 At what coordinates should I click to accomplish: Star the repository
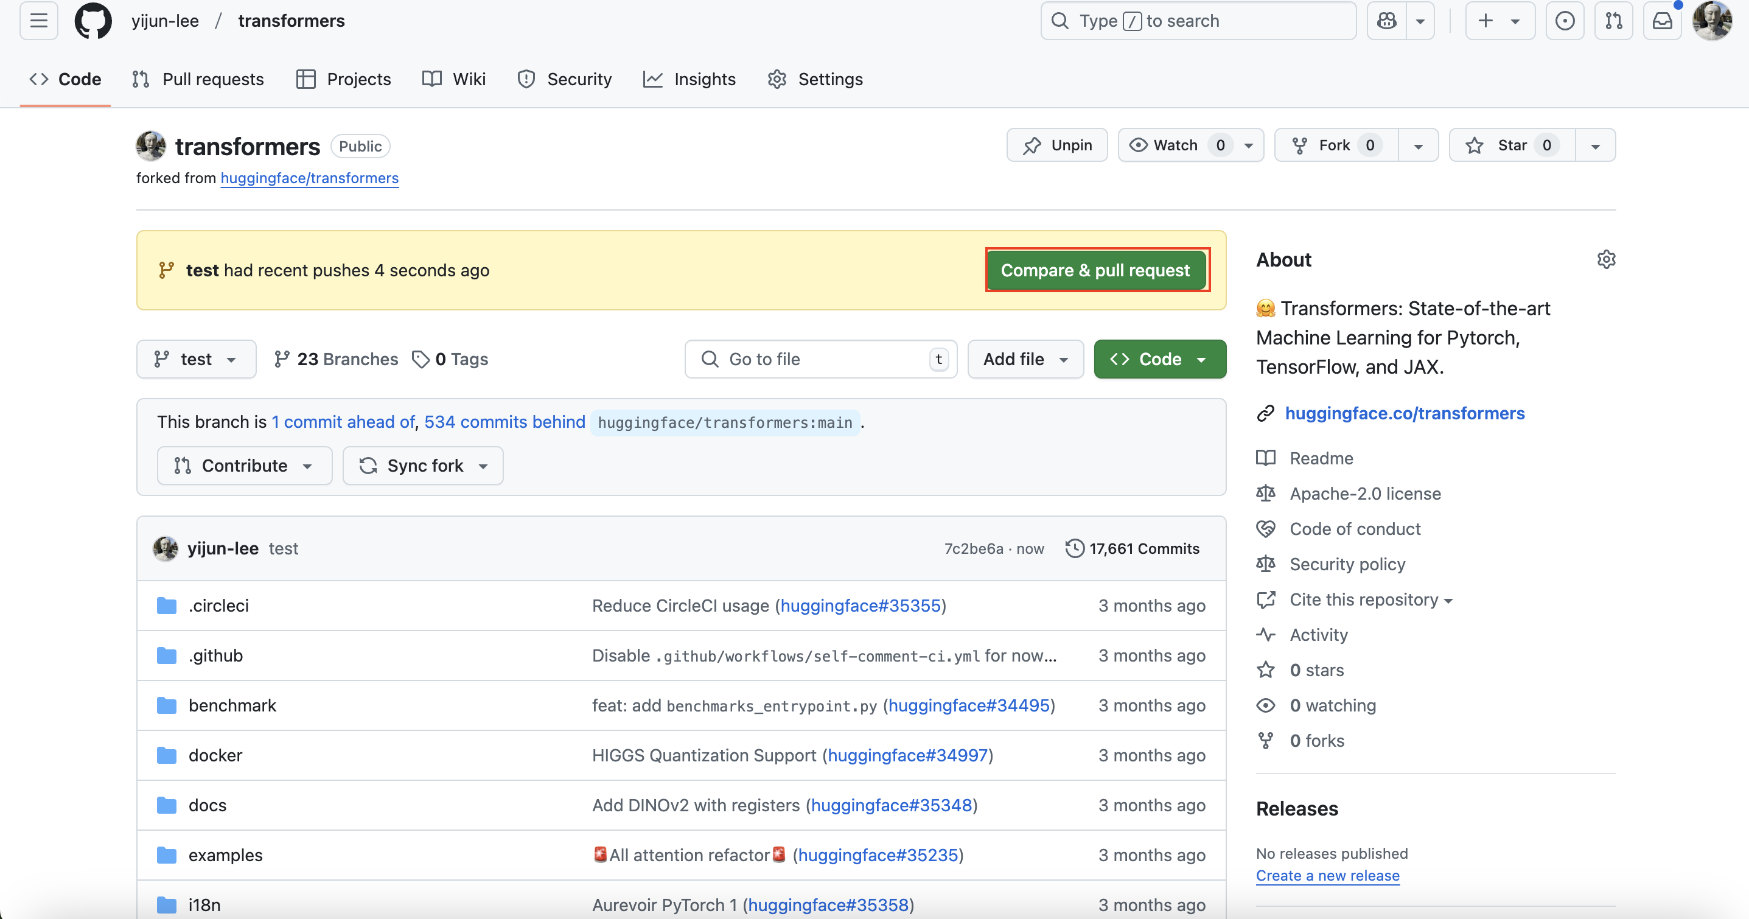(x=1512, y=145)
